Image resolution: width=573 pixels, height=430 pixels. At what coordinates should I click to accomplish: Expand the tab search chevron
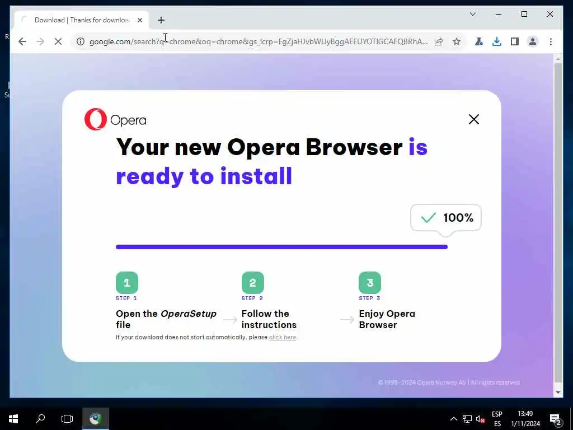pyautogui.click(x=472, y=14)
